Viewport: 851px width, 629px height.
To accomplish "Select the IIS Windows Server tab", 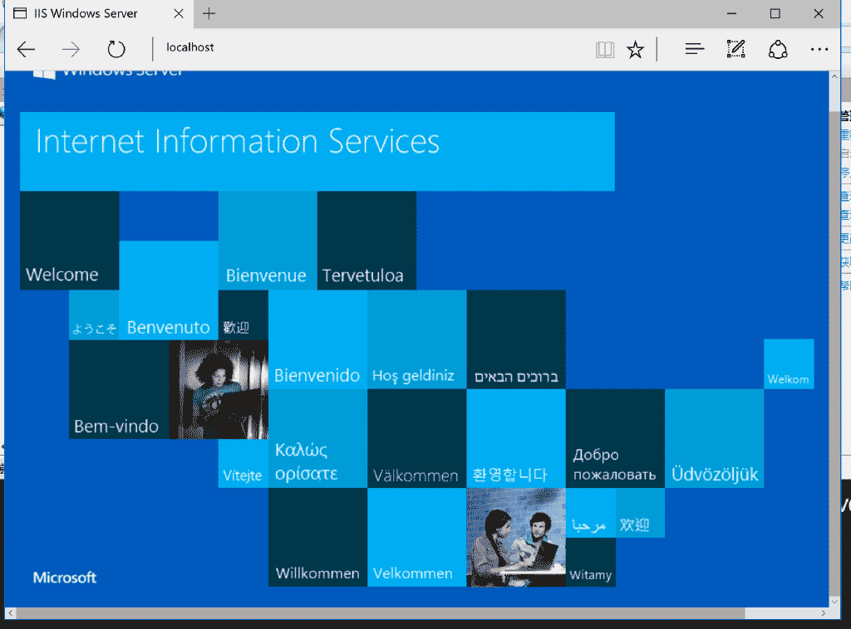I will [x=98, y=13].
